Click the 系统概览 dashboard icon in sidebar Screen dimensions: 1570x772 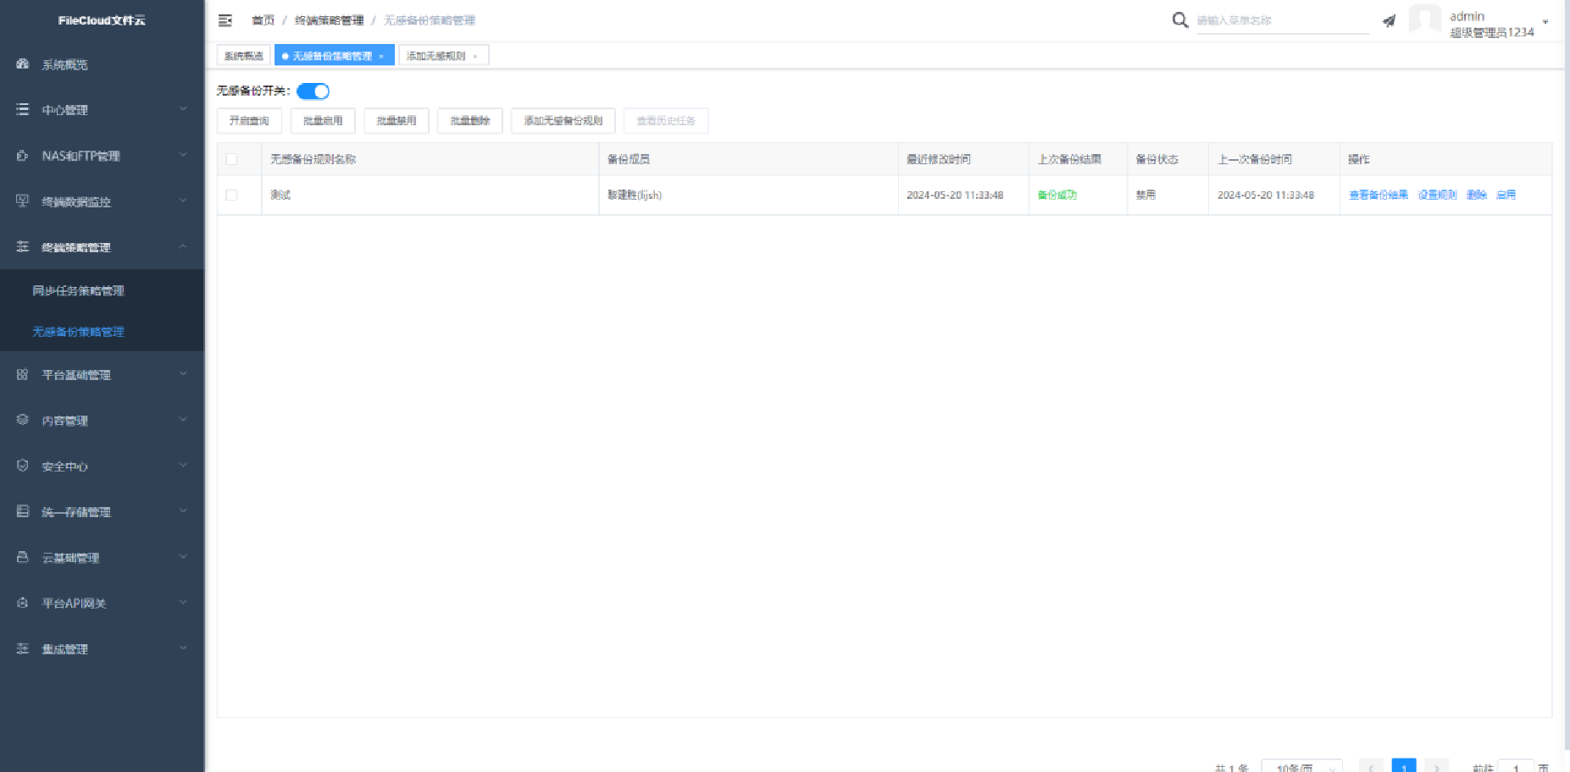pyautogui.click(x=23, y=64)
